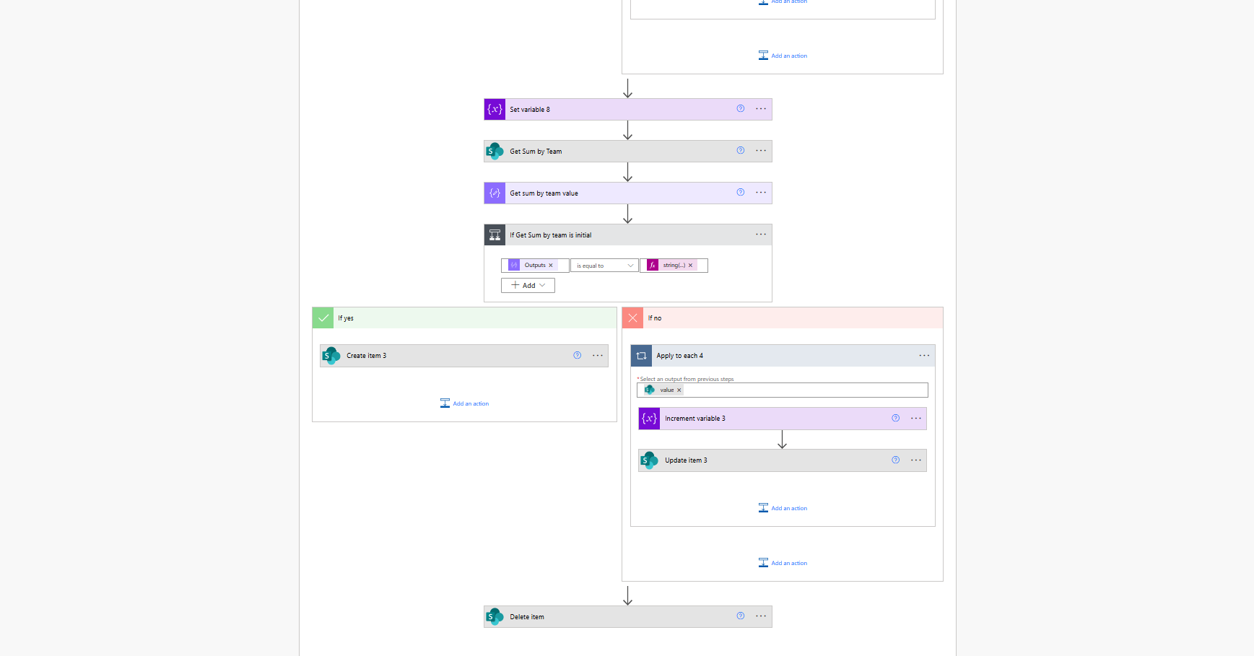Open the Update item 3 ellipsis menu
This screenshot has height=656, width=1254.
pos(916,460)
